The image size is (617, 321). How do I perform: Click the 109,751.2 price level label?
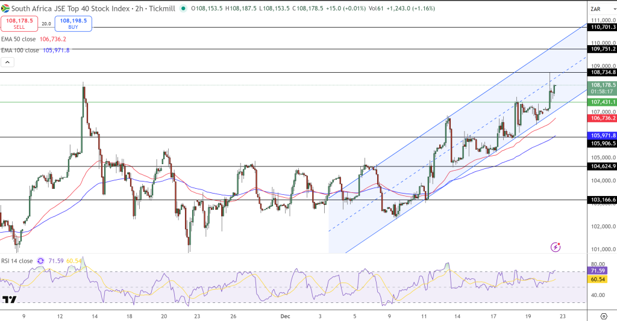coord(602,49)
